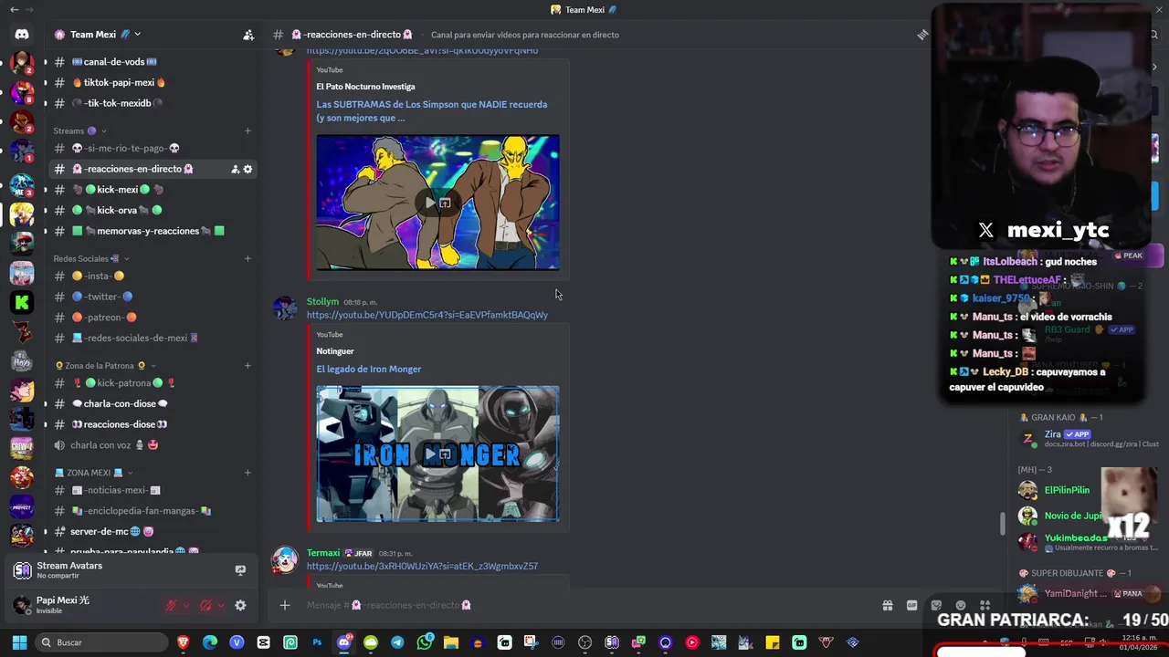
Task: Collapse Zona de la Patrona category
Action: 105,366
